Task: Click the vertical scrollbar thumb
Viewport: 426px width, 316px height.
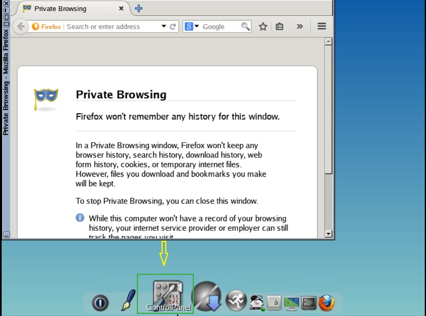Action: 328,109
